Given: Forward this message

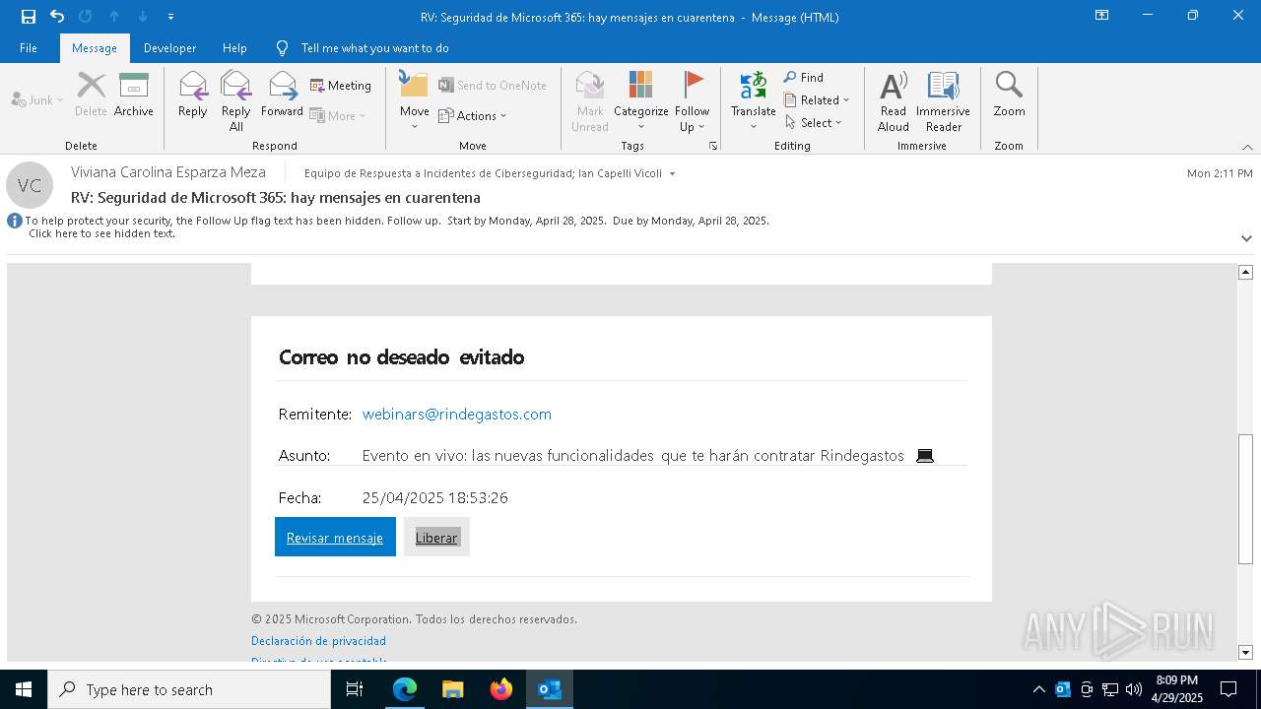Looking at the screenshot, I should [283, 96].
